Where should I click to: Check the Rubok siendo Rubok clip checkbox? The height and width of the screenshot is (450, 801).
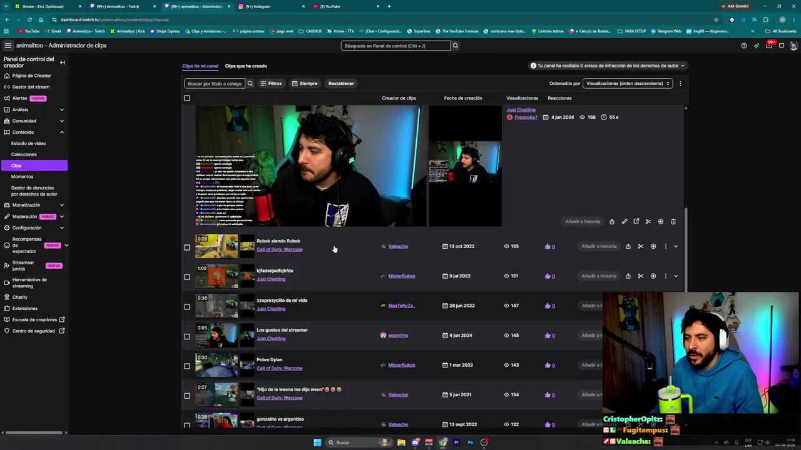(187, 247)
